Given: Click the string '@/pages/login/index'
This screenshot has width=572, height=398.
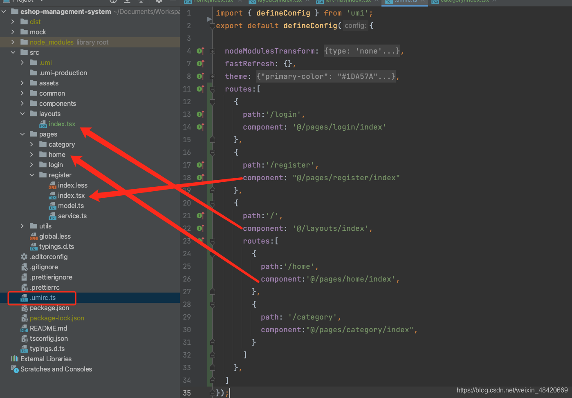Looking at the screenshot, I should (x=339, y=127).
